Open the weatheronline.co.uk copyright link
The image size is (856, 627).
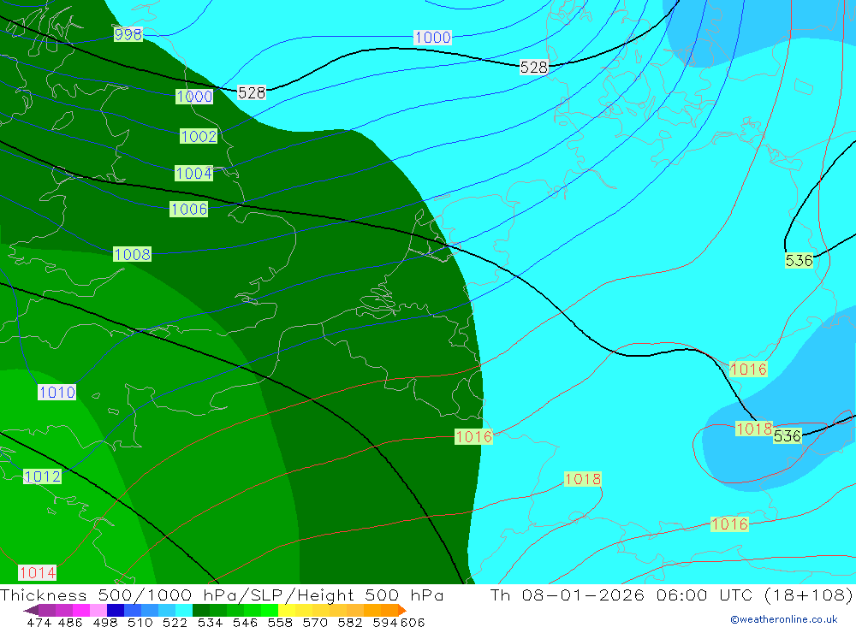(x=783, y=619)
